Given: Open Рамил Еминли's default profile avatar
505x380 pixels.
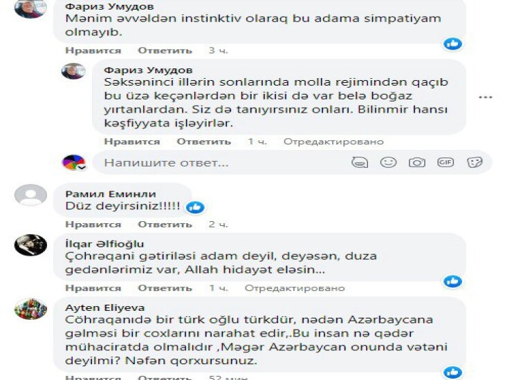Looking at the screenshot, I should 30,195.
